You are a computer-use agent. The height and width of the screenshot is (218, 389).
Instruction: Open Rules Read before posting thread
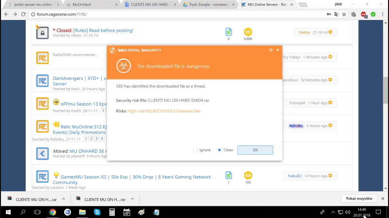pos(103,30)
